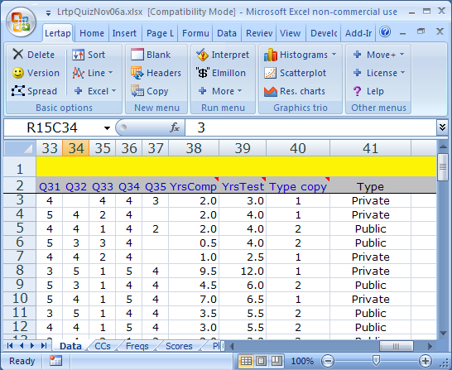Click the horizontal scrollbar thumb
The width and height of the screenshot is (452, 370).
(x=397, y=346)
